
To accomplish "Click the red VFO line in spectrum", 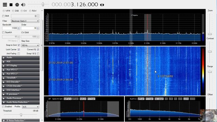I will (147, 28).
